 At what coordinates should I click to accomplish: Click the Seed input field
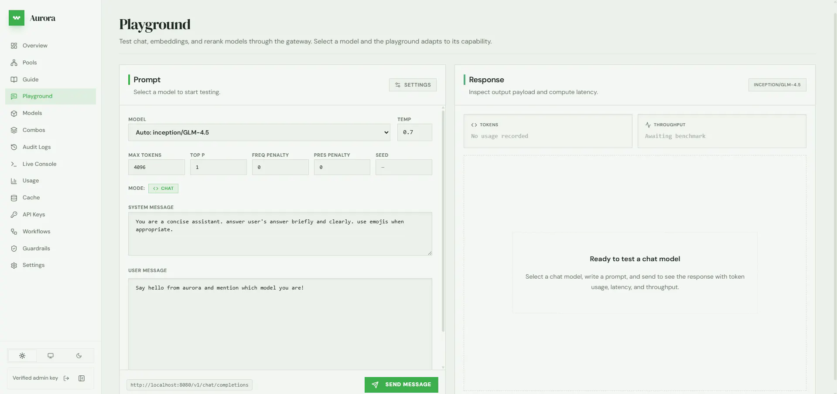pyautogui.click(x=403, y=167)
